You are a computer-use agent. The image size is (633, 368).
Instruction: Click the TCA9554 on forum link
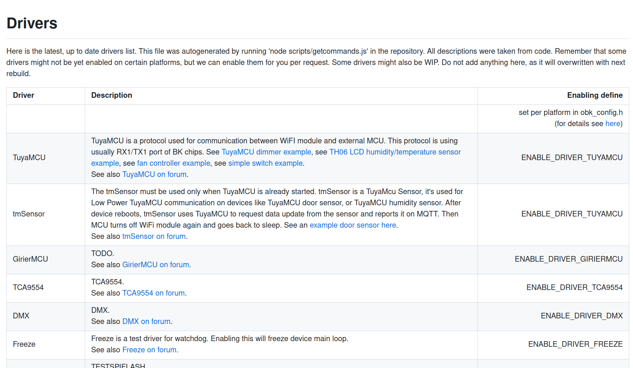pos(153,293)
